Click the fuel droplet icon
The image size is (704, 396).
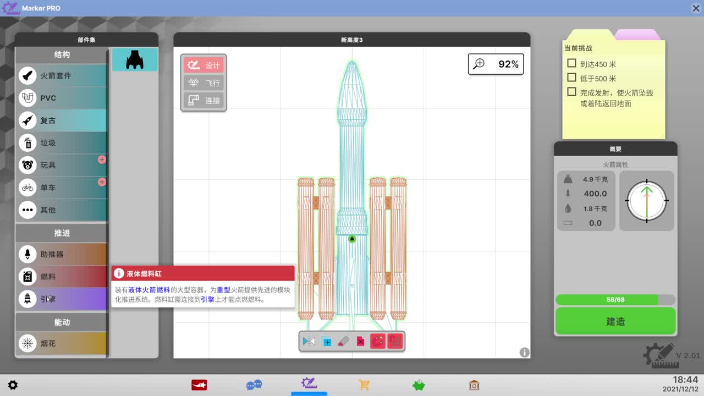[568, 208]
